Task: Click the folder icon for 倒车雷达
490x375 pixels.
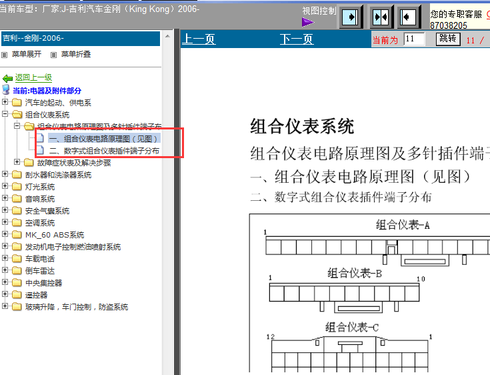Action: 17,270
